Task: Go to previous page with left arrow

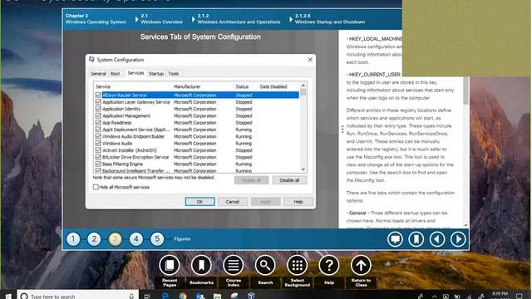Action: 437,239
